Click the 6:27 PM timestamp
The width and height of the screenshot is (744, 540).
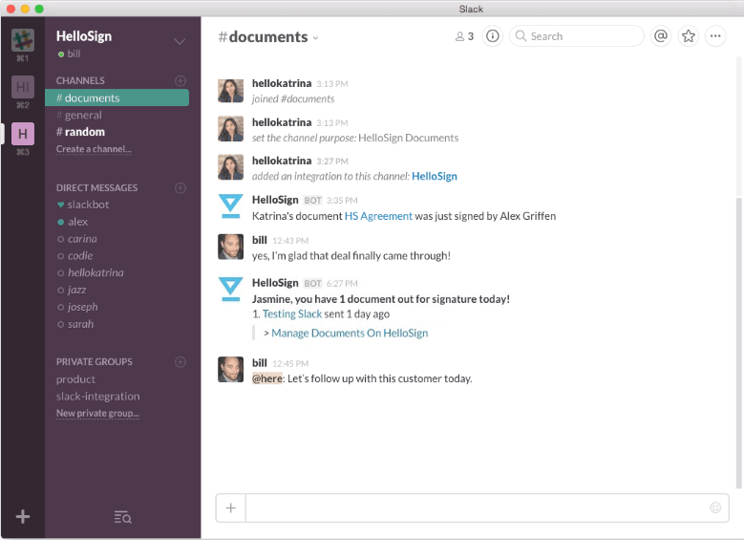click(342, 284)
